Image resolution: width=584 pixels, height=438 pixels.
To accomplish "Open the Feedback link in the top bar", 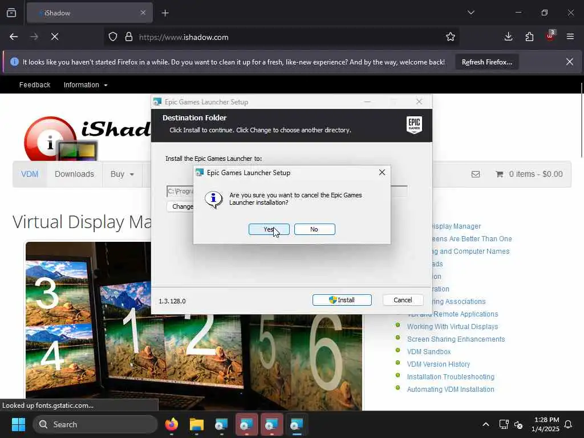I will point(35,85).
